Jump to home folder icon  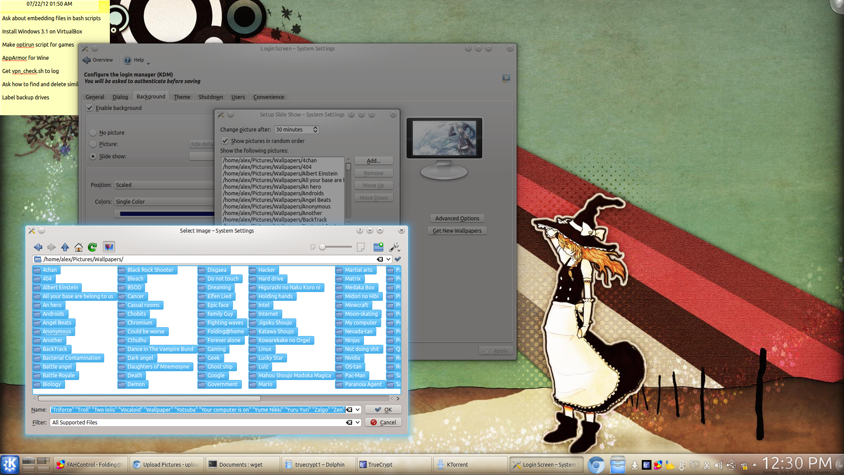pos(79,247)
